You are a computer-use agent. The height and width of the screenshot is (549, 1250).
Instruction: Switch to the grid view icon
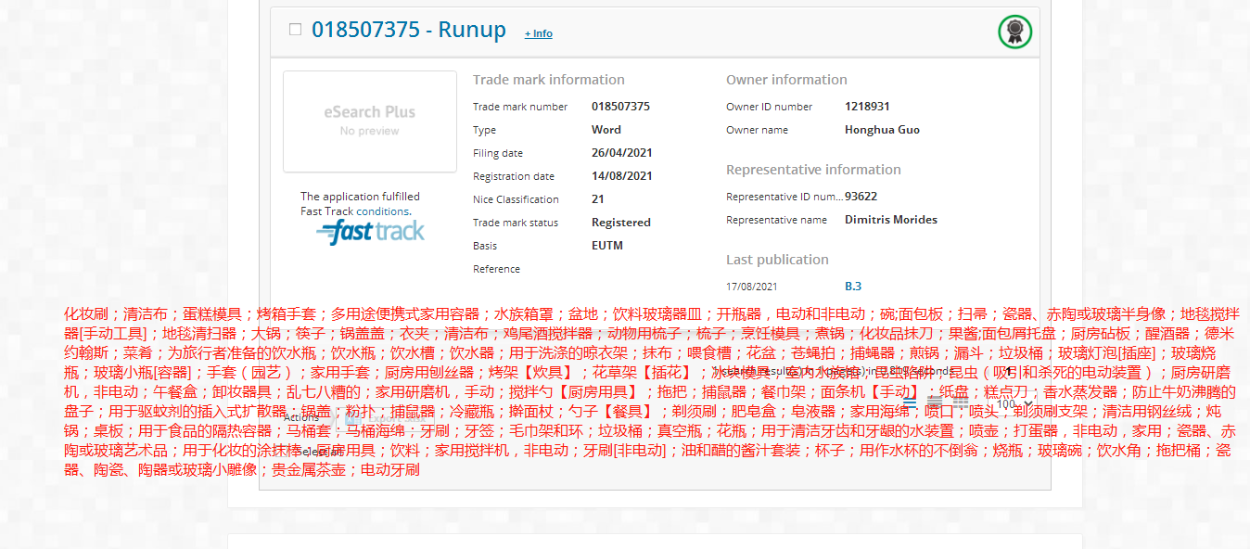[958, 403]
